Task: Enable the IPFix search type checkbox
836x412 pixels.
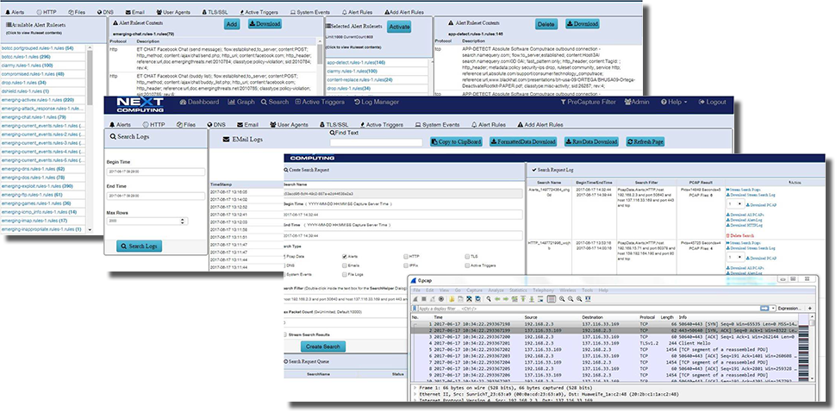Action: pos(406,265)
